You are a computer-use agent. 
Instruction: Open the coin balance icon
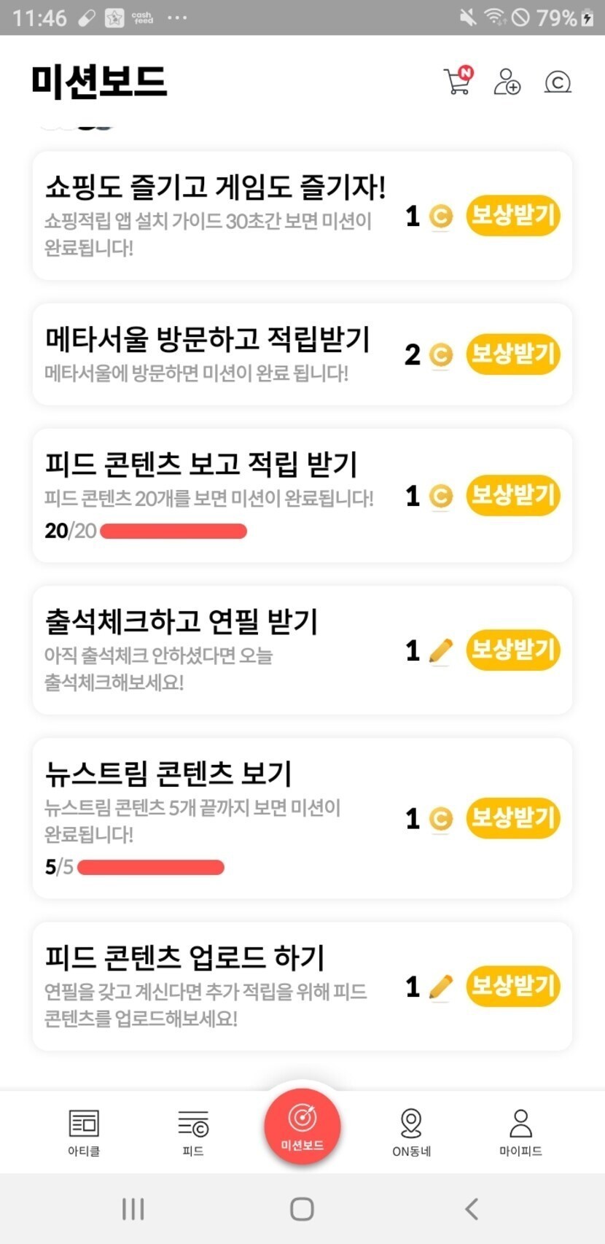[558, 82]
